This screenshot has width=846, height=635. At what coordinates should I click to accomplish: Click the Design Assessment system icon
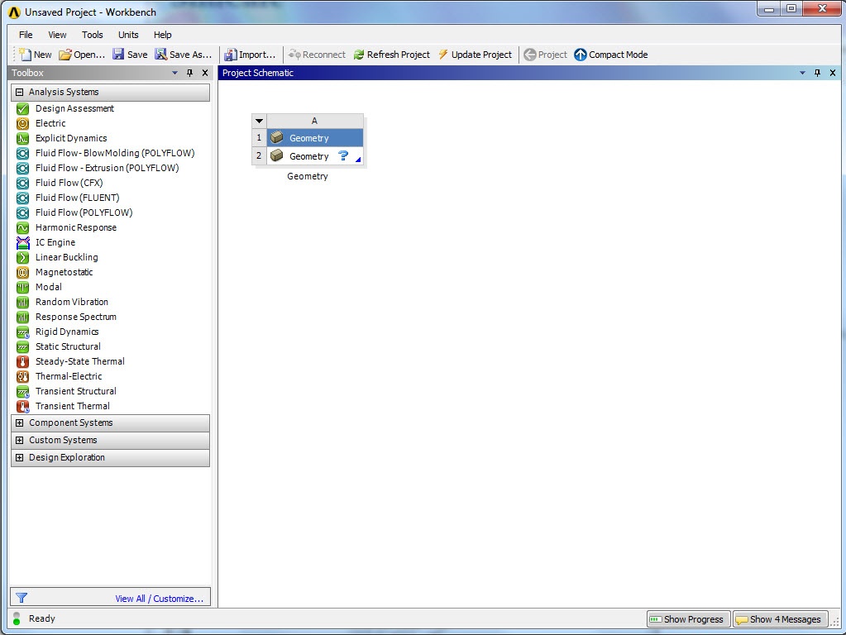22,108
